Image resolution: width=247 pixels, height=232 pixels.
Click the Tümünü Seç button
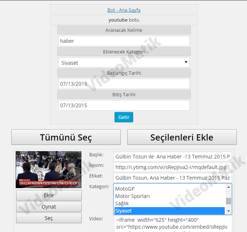point(66,137)
